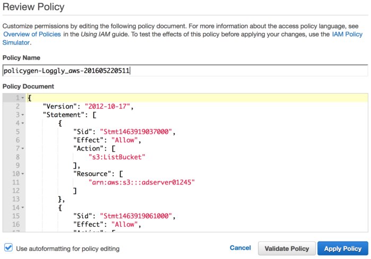Select line number 8 in the editor gutter

17,156
